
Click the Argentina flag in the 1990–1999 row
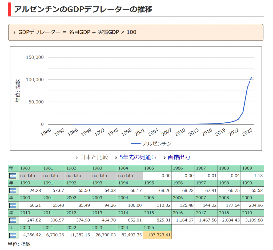[13, 191]
